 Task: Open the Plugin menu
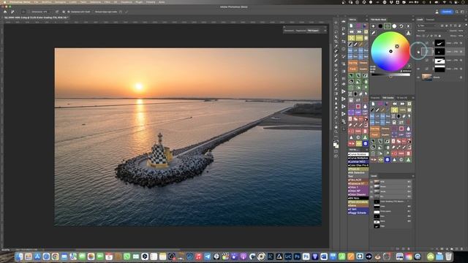tap(140, 2)
